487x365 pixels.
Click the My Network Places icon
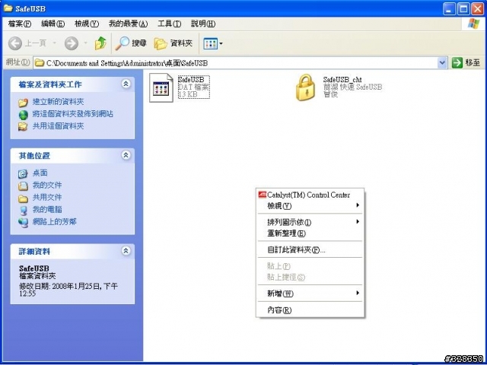(23, 223)
